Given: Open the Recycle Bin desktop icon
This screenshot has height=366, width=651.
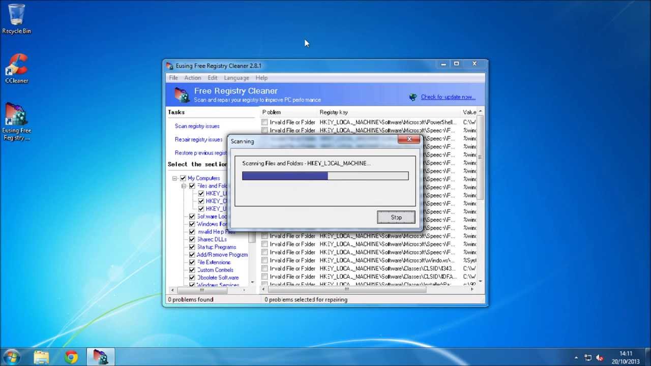Looking at the screenshot, I should coord(16,19).
